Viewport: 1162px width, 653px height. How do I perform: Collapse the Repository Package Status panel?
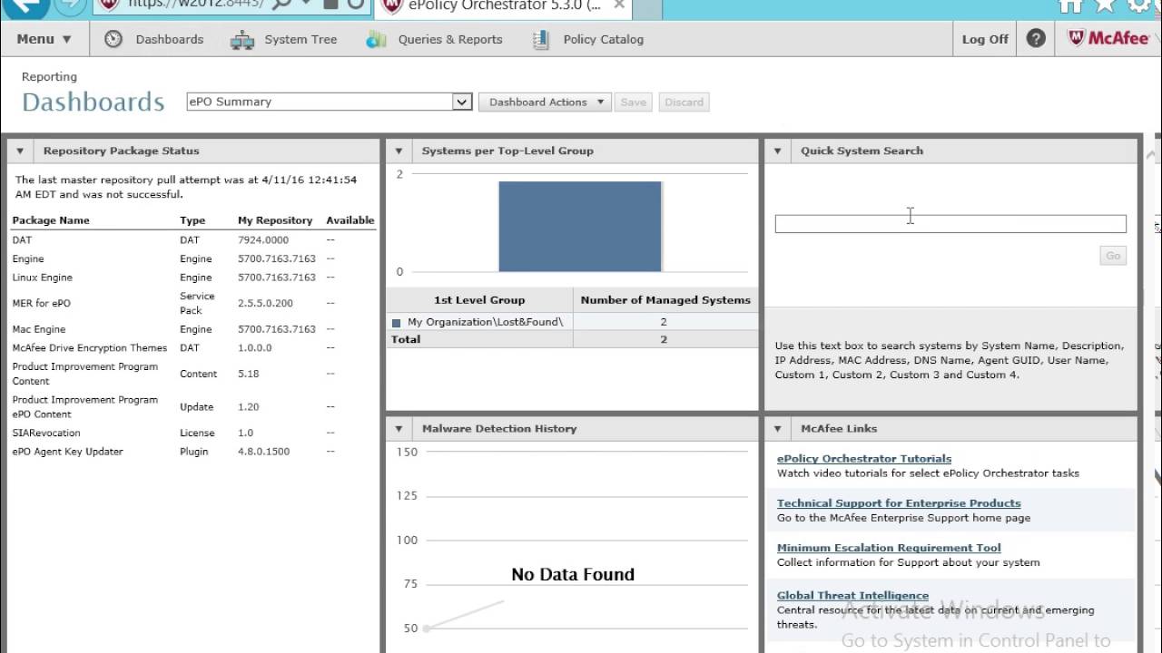click(20, 151)
